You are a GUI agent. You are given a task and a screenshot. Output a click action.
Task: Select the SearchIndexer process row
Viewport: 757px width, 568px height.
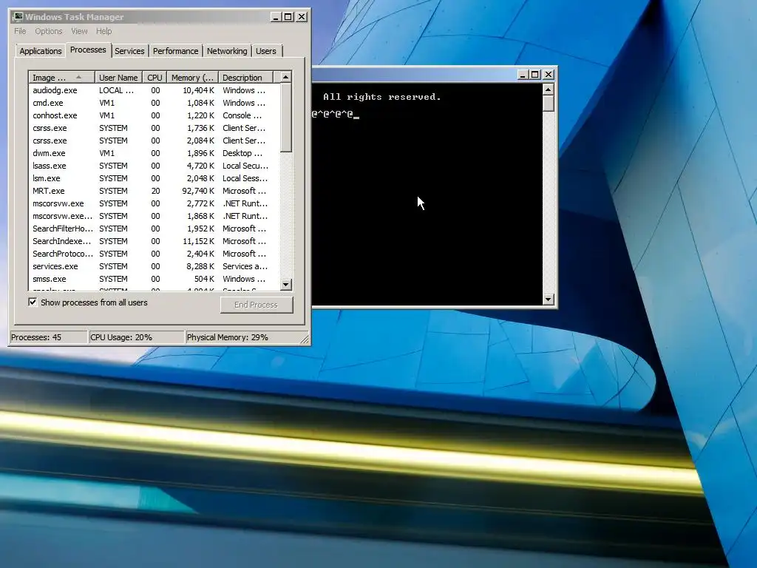point(154,241)
